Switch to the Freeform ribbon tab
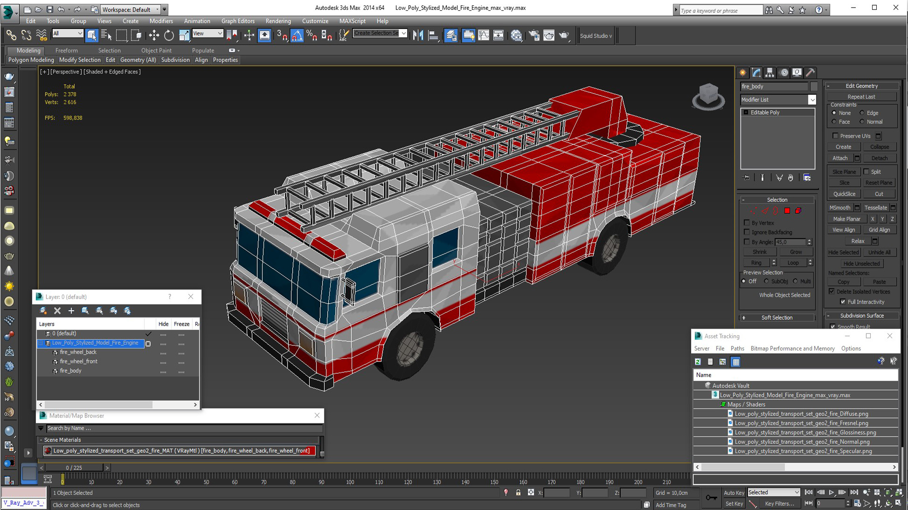The width and height of the screenshot is (908, 510). [66, 51]
